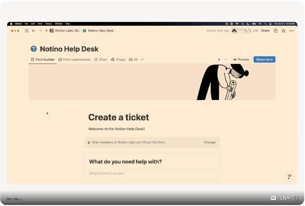305x206 pixels.
Task: Favorite this page with the star icon
Action: point(283,31)
